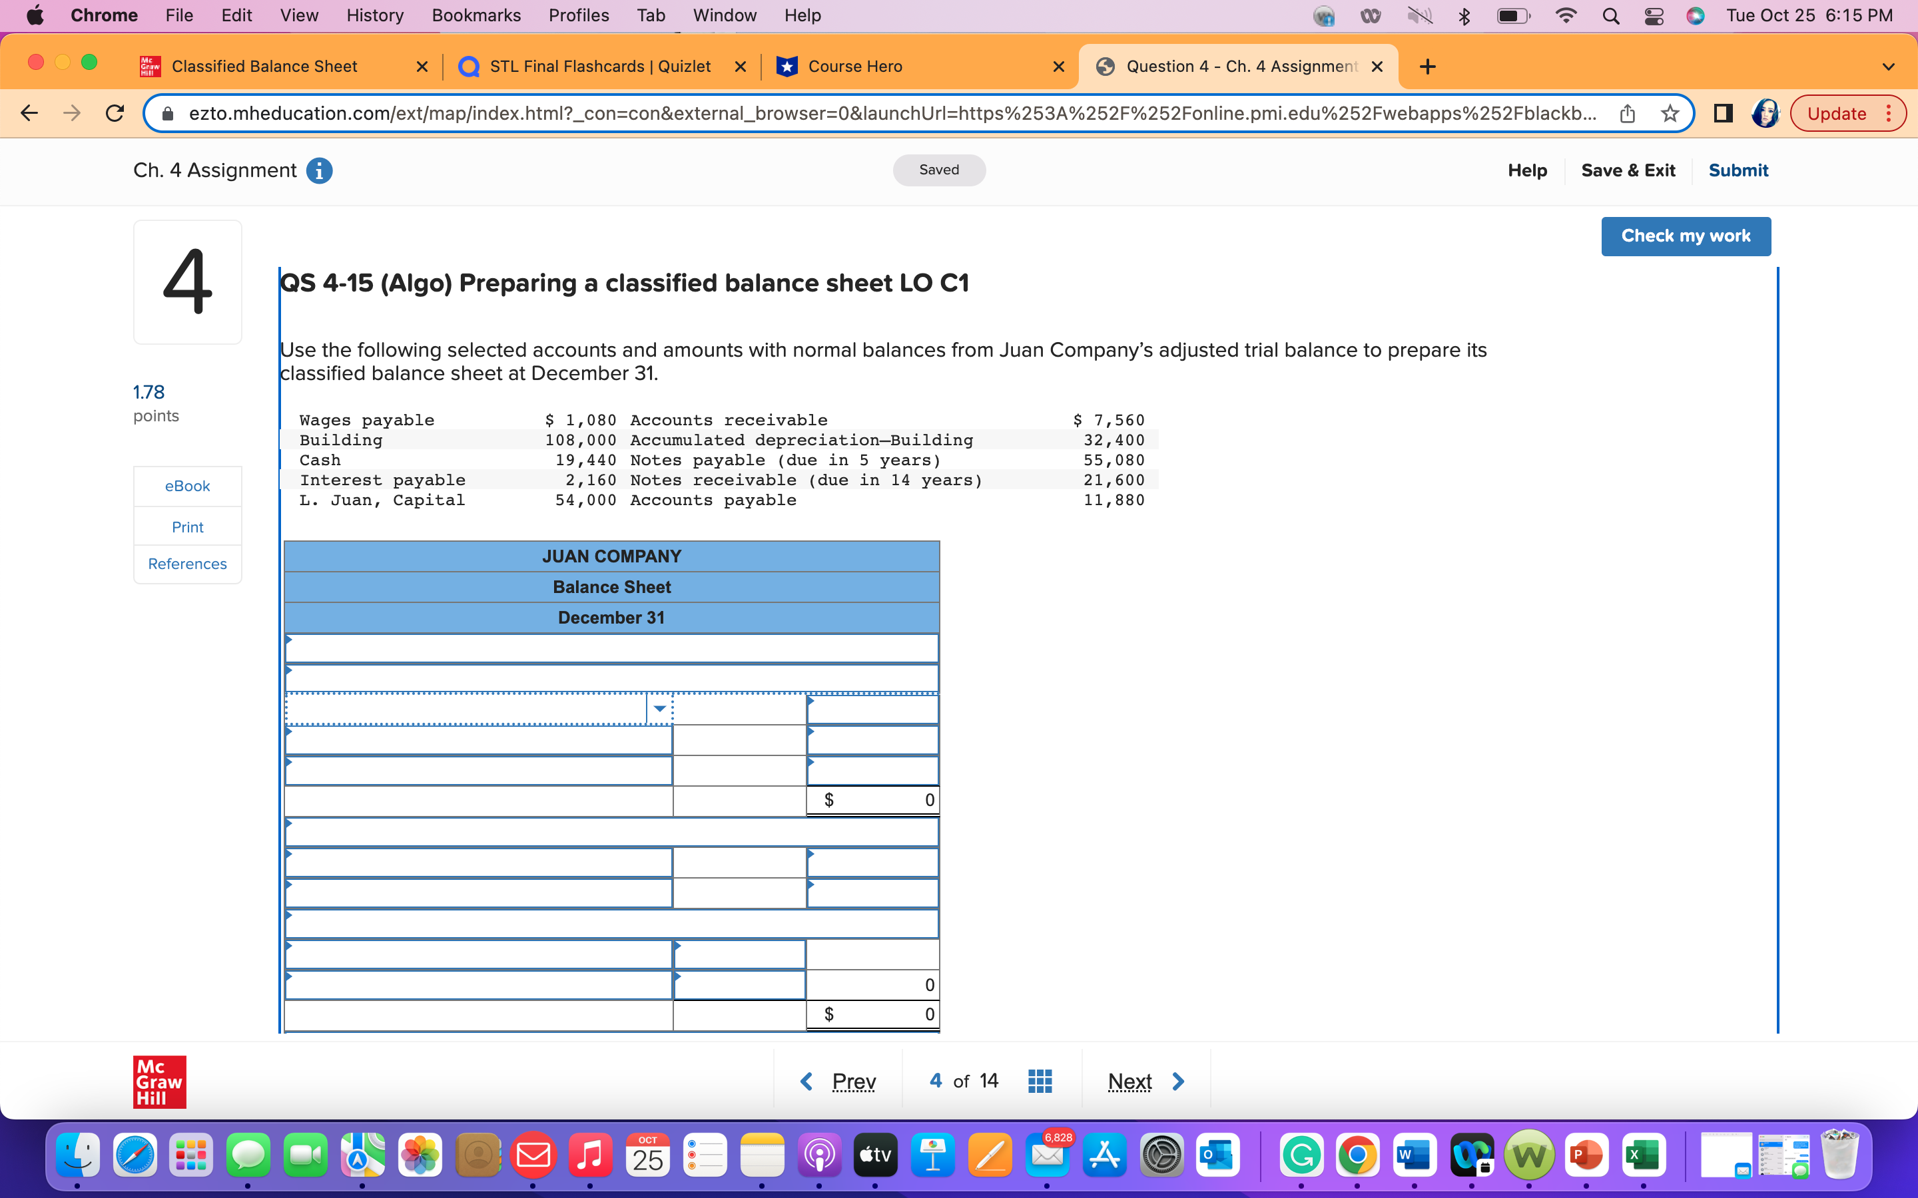Open the account classification dropdown in the balance sheet
Image resolution: width=1918 pixels, height=1198 pixels.
click(x=659, y=707)
